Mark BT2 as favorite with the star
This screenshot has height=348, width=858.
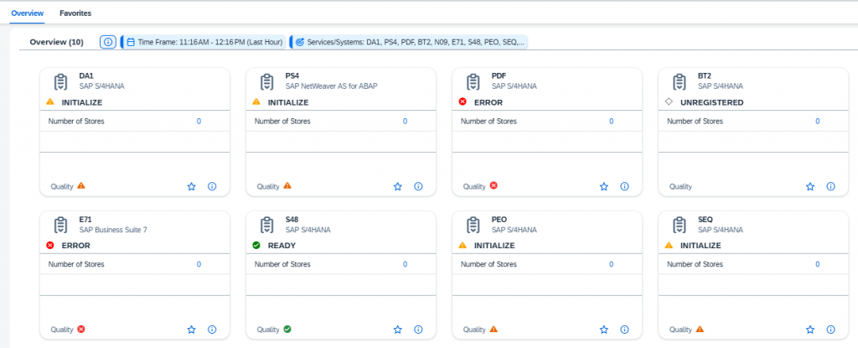pyautogui.click(x=810, y=186)
